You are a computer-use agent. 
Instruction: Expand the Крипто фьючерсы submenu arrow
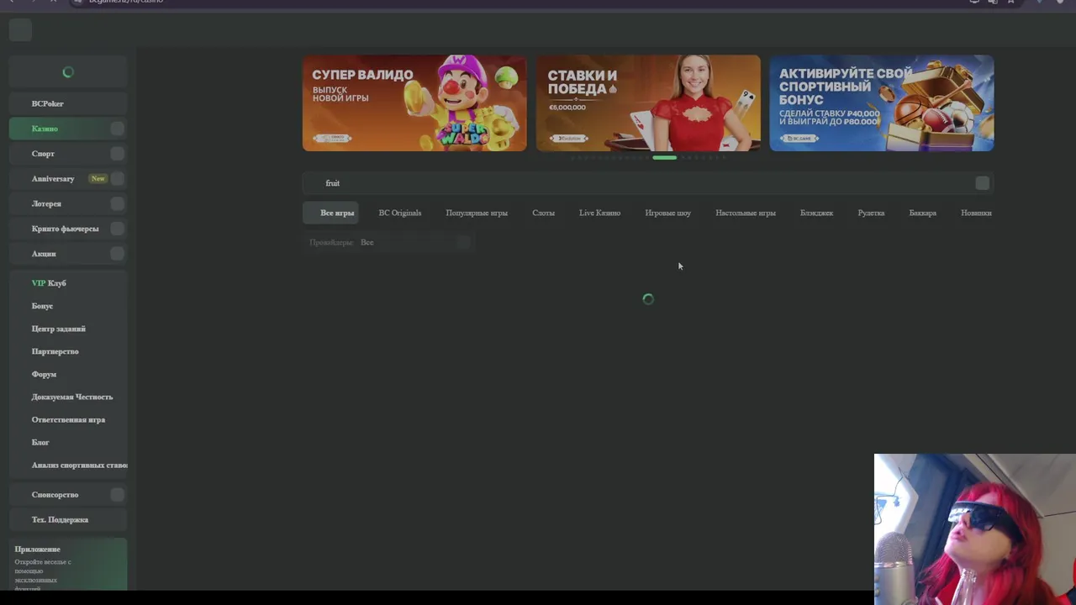(x=118, y=229)
